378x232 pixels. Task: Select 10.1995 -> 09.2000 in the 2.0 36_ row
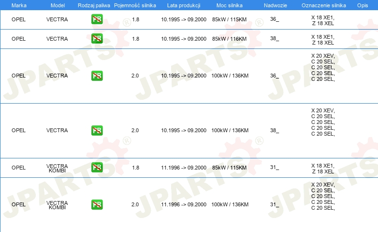[x=184, y=76]
